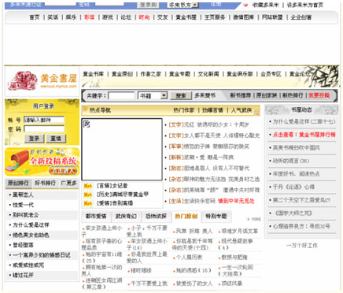Click the 登录 login button
Screen dimensions: 343x293
pos(34,139)
